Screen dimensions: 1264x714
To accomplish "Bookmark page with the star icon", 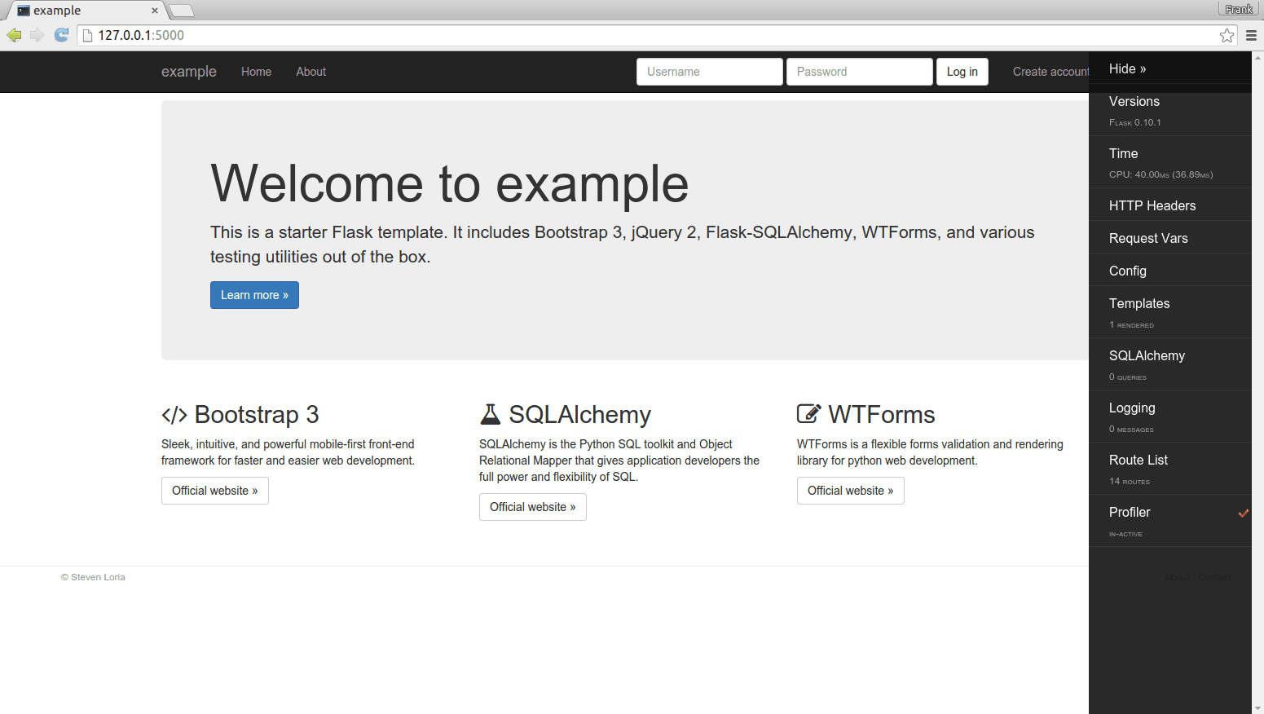I will click(x=1227, y=35).
